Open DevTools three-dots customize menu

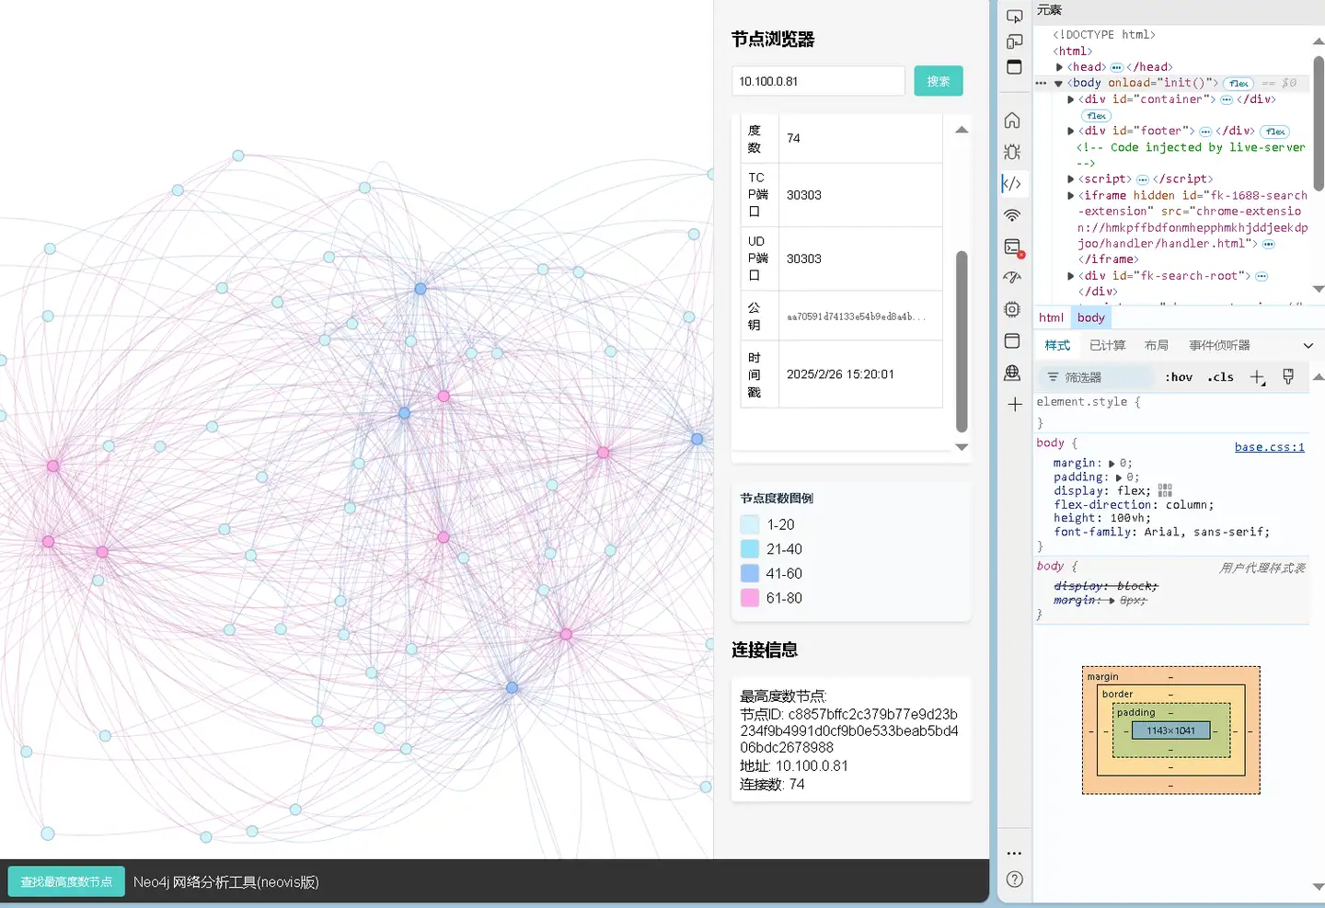1014,854
